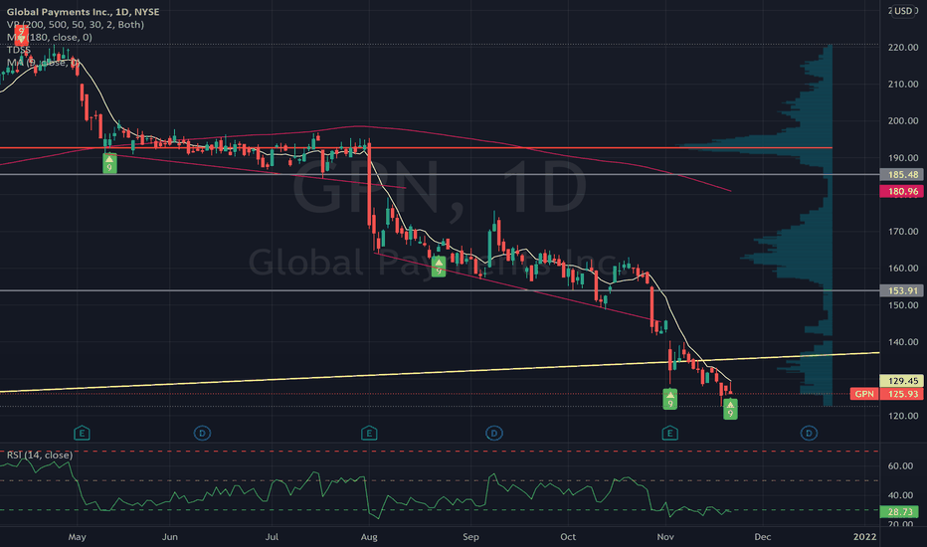Select the red TD 9 marker at top left

pos(21,35)
